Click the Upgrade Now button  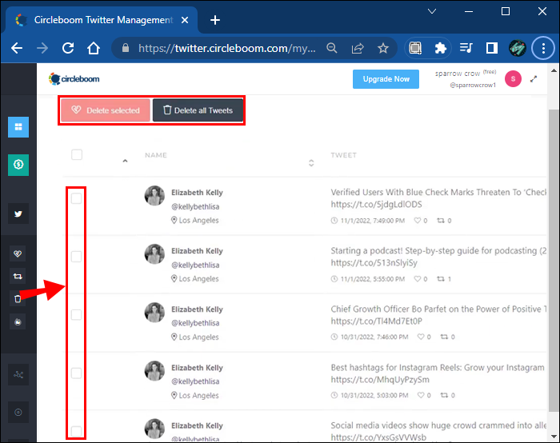386,79
